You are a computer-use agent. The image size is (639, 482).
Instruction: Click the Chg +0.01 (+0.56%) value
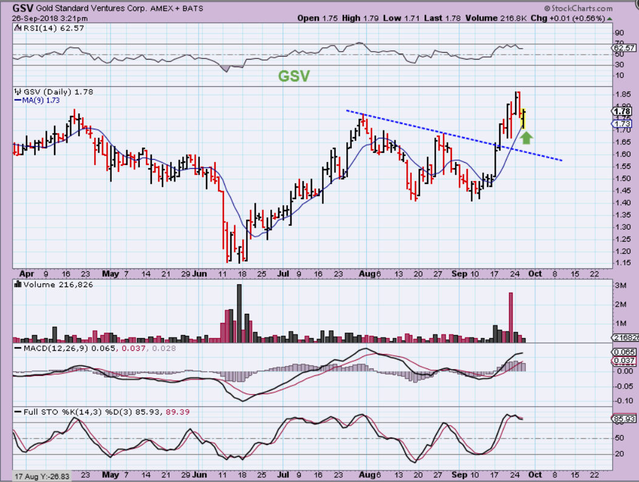pyautogui.click(x=568, y=18)
